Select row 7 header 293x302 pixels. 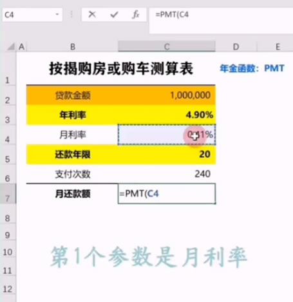[x=8, y=194]
